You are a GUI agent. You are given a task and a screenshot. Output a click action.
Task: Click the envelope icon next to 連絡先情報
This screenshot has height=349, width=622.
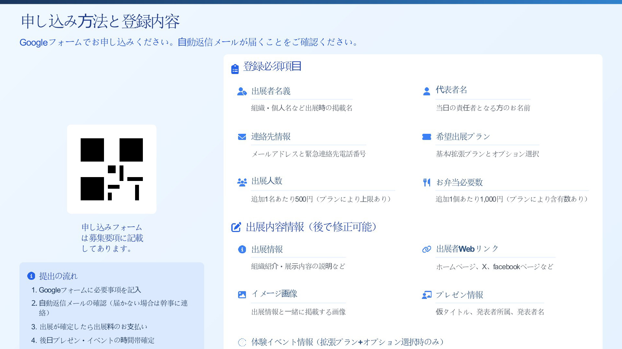242,137
